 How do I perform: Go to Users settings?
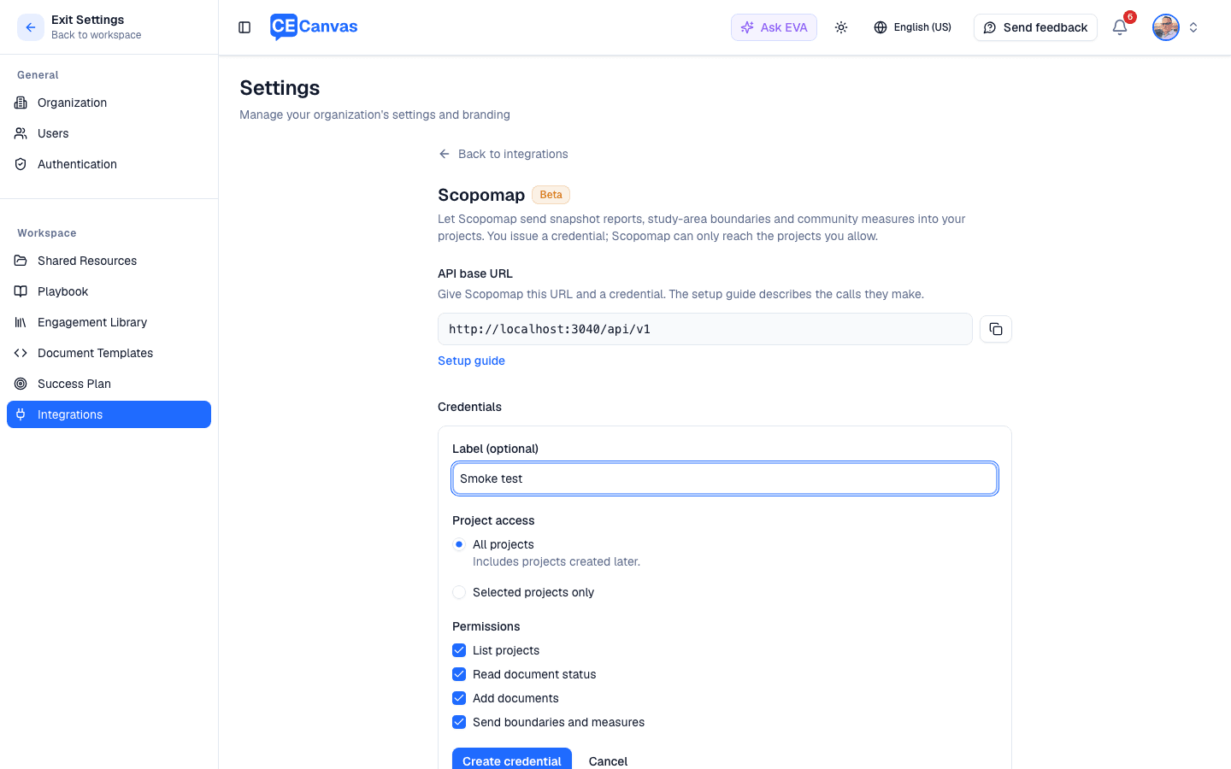pyautogui.click(x=109, y=133)
